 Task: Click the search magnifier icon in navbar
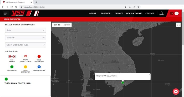click(x=162, y=13)
